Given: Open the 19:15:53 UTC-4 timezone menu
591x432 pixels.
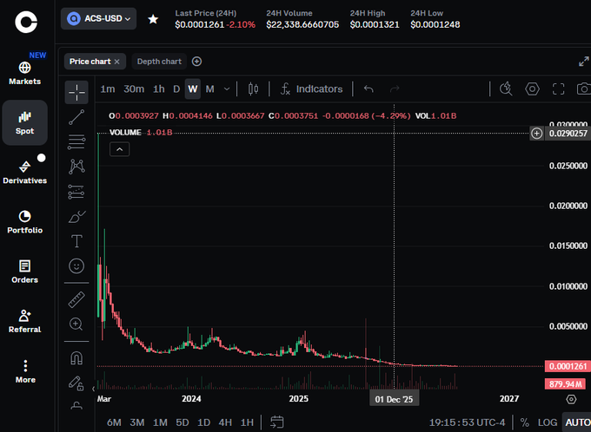Looking at the screenshot, I should 467,422.
